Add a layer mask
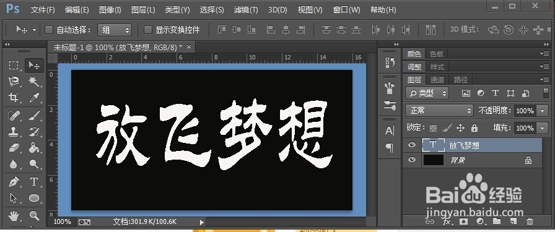This screenshot has height=232, width=555. point(463,221)
